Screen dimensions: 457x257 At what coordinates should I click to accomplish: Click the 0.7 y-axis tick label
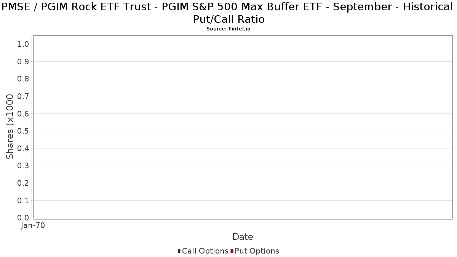click(23, 96)
